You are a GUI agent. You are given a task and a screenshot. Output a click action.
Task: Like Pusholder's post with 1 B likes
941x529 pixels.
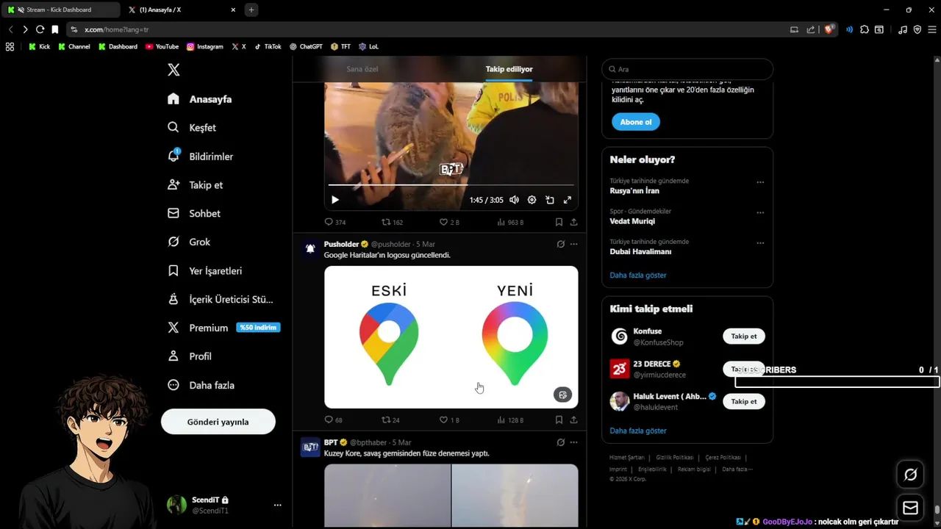(x=449, y=420)
